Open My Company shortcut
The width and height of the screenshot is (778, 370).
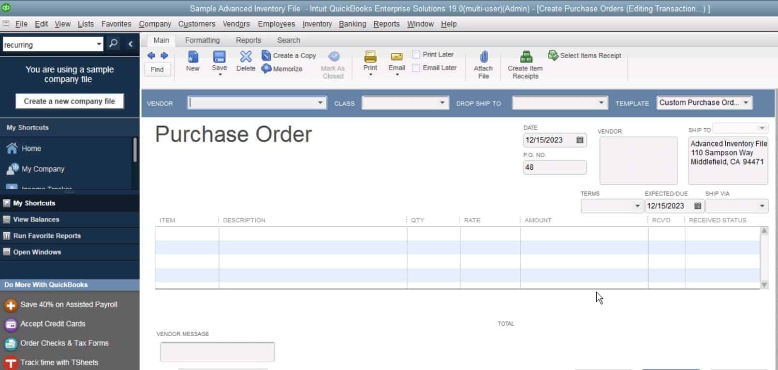pos(35,169)
